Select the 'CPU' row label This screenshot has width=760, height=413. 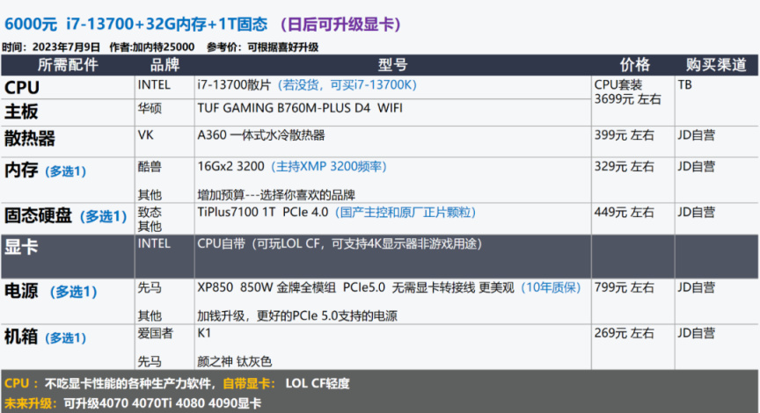click(22, 88)
